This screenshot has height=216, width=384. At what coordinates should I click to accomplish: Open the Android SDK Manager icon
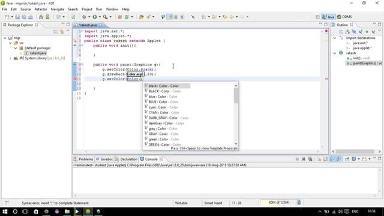[41, 17]
